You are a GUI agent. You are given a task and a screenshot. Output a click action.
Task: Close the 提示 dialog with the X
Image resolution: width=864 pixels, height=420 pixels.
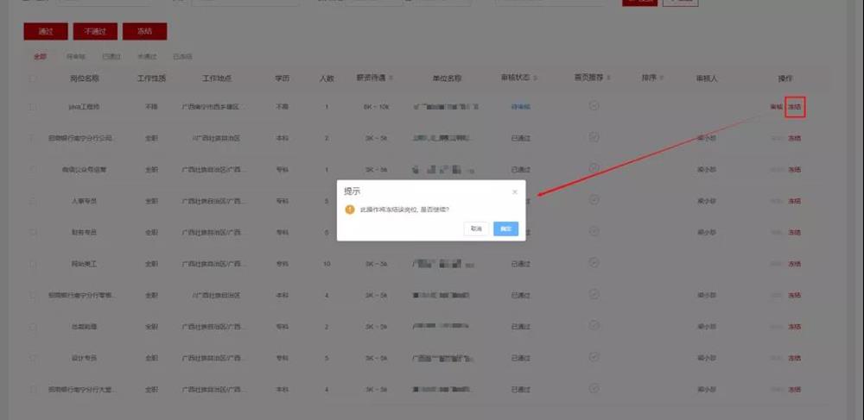[514, 191]
